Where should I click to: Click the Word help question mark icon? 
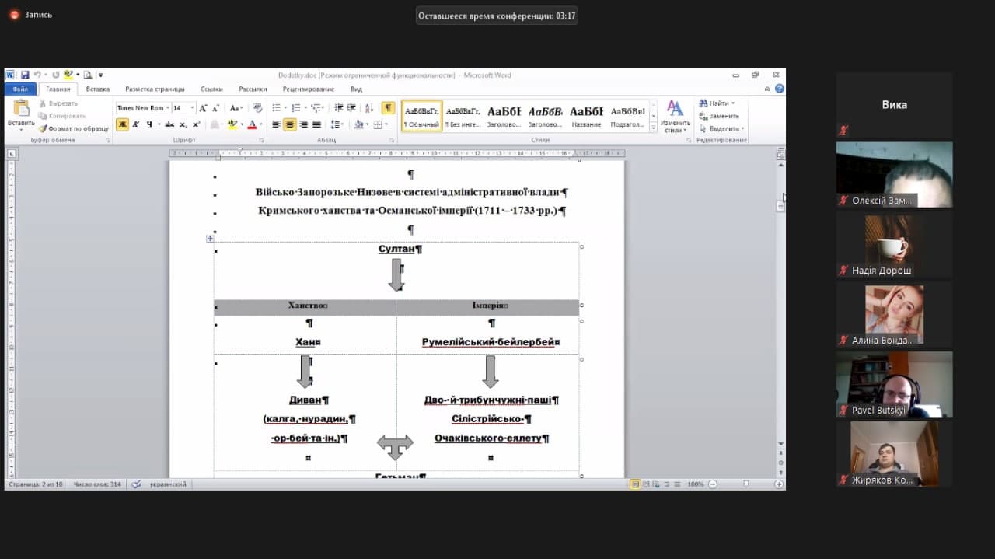[779, 89]
